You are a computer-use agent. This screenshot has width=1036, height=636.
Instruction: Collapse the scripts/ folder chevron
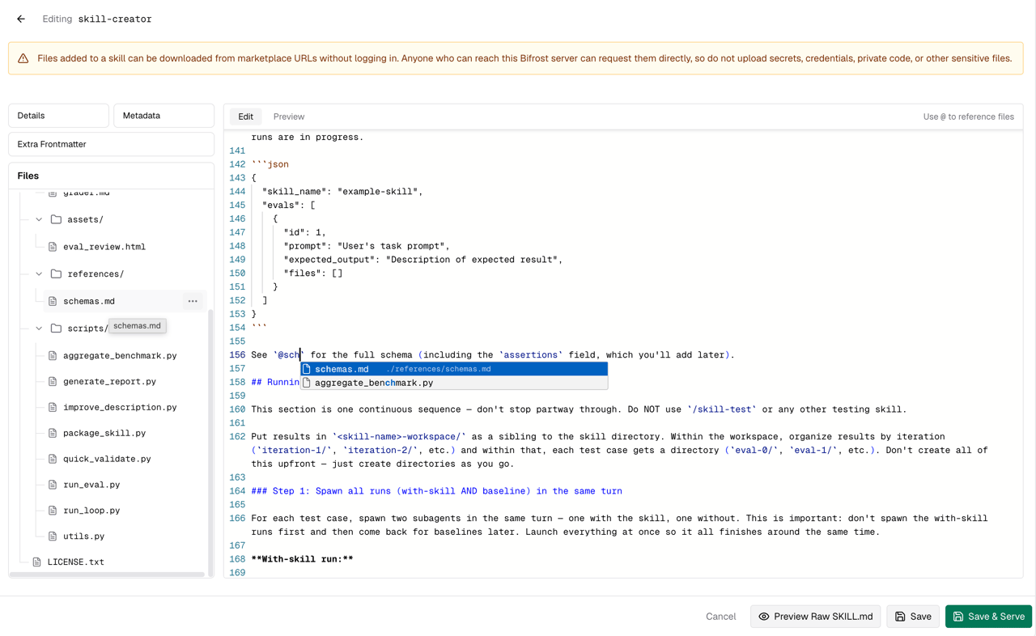[x=39, y=328]
